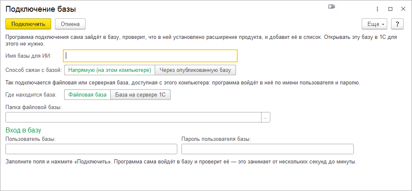Click the Отмена button

click(70, 24)
